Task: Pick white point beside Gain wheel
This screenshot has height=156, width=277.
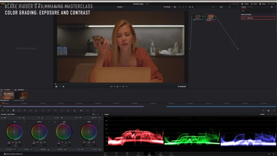Action: point(54,122)
